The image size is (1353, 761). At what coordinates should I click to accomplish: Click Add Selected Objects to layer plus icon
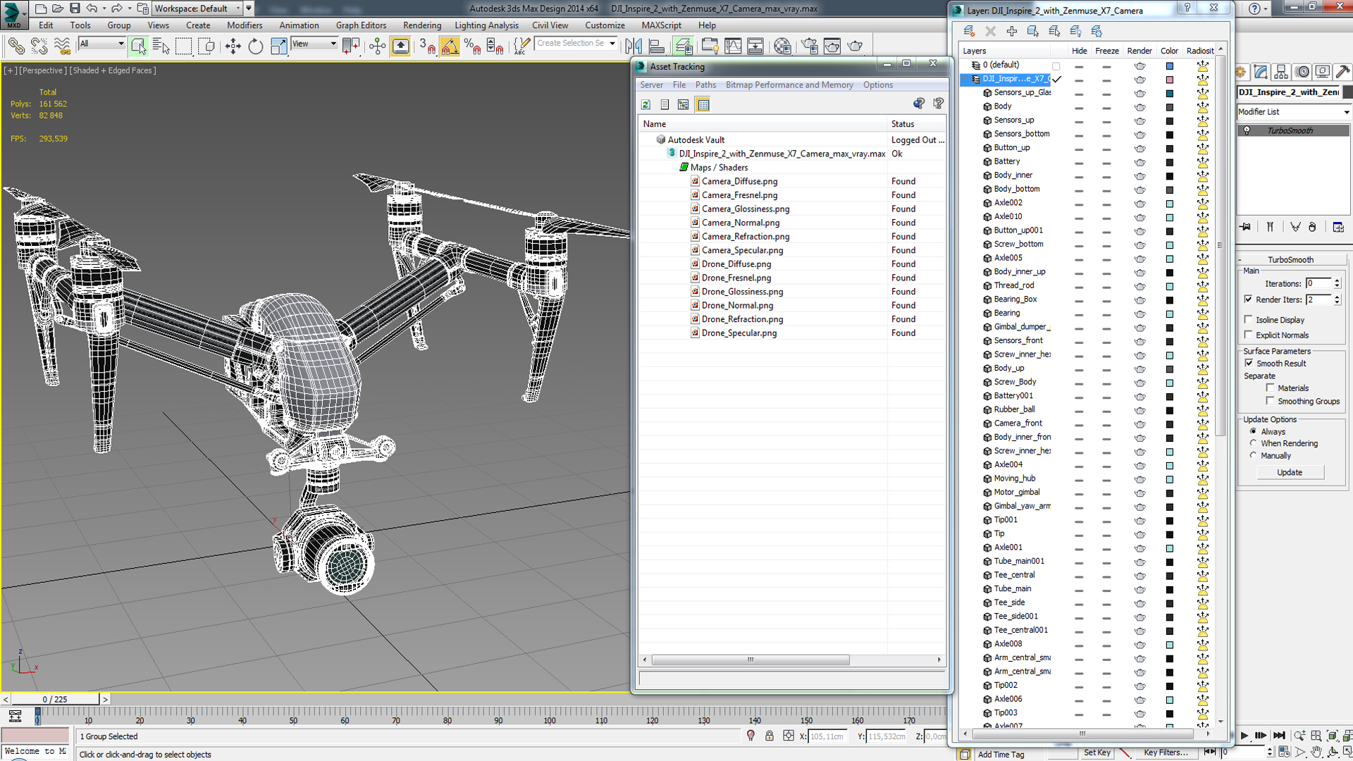[1011, 31]
